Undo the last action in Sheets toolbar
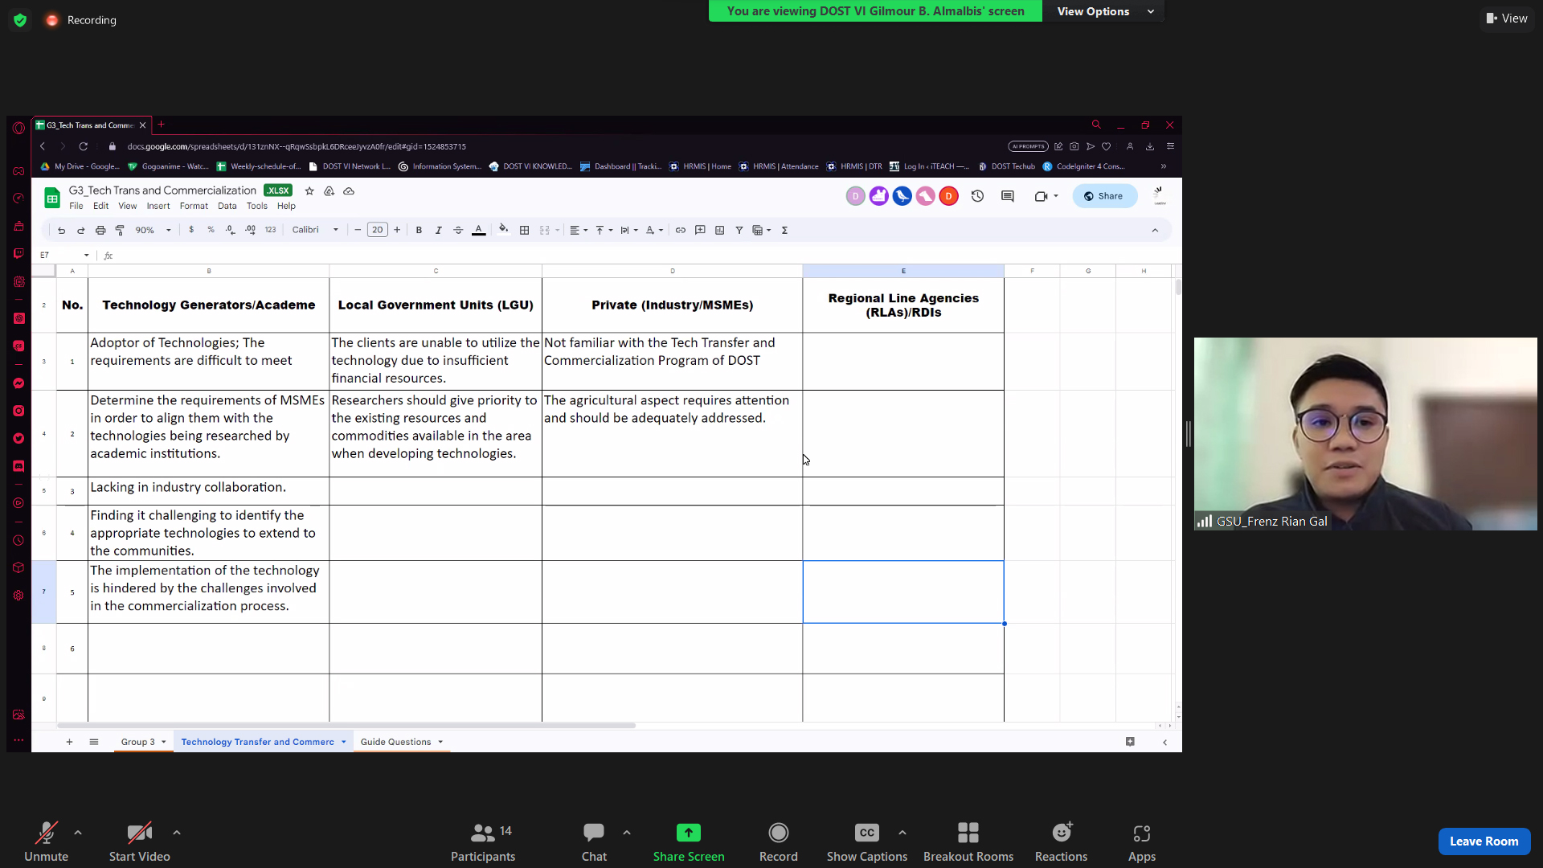 pyautogui.click(x=61, y=230)
